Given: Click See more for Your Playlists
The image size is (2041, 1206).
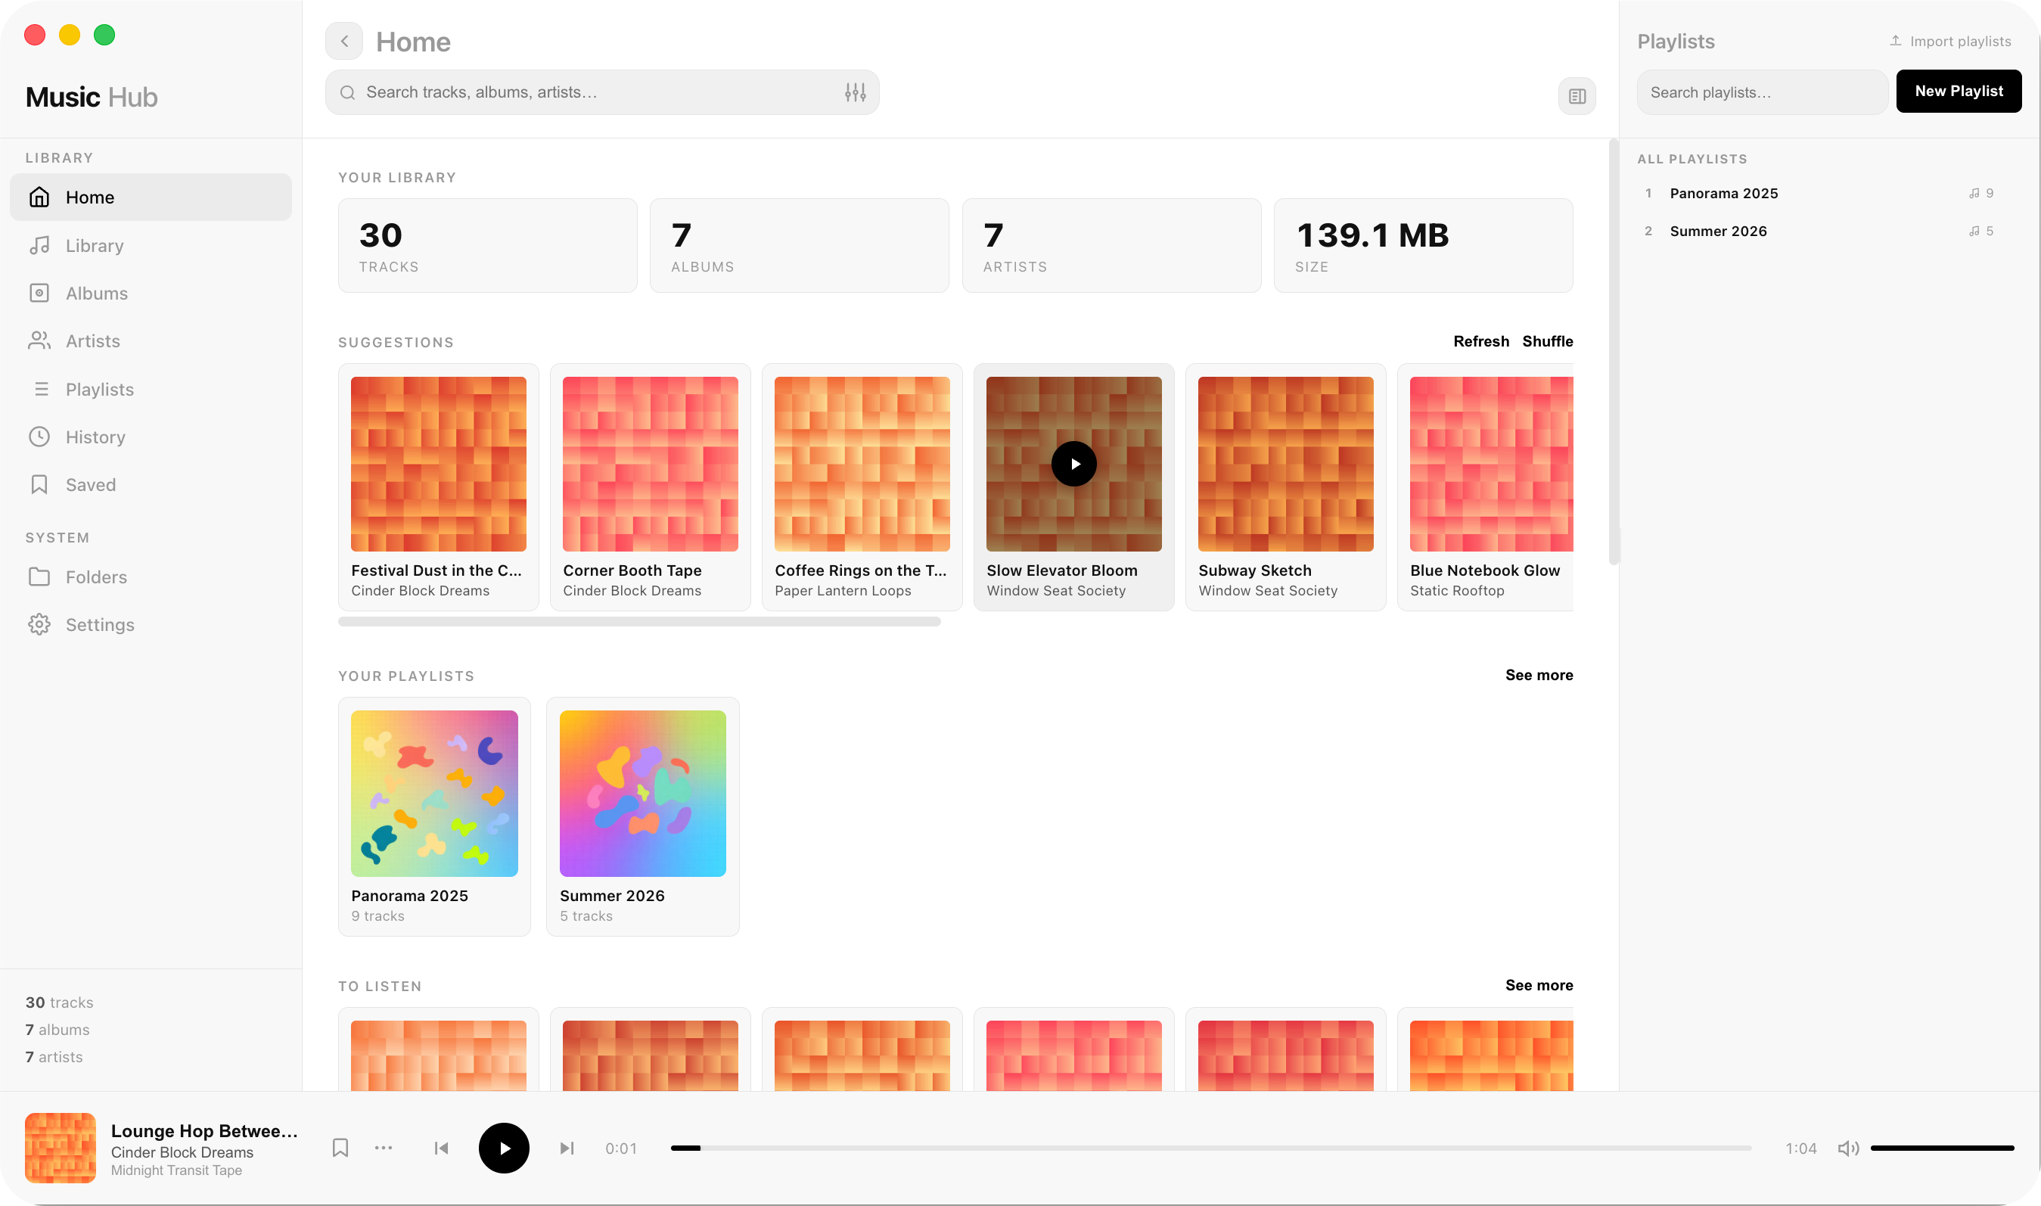Looking at the screenshot, I should [x=1539, y=676].
